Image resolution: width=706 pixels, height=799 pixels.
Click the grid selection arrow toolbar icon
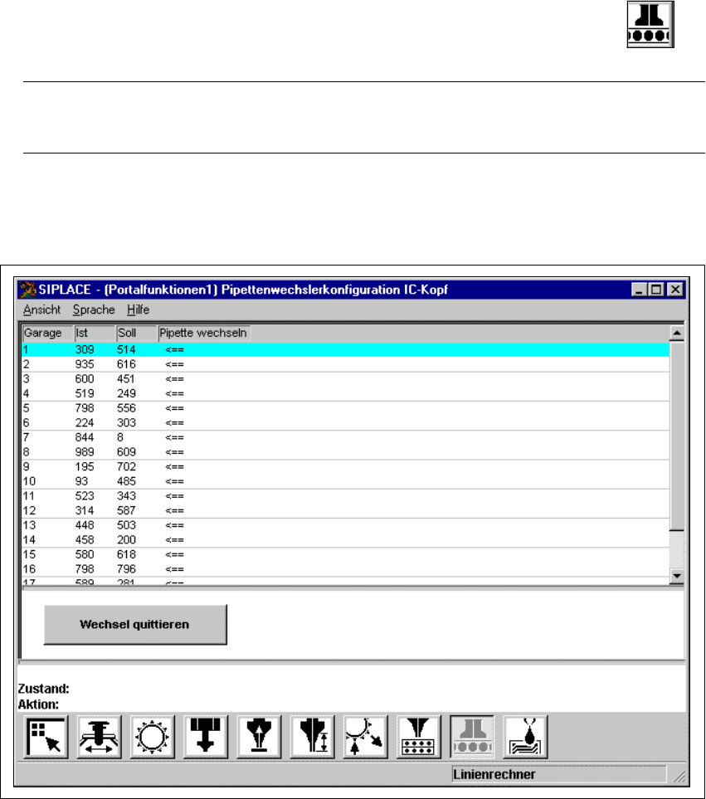pos(46,737)
